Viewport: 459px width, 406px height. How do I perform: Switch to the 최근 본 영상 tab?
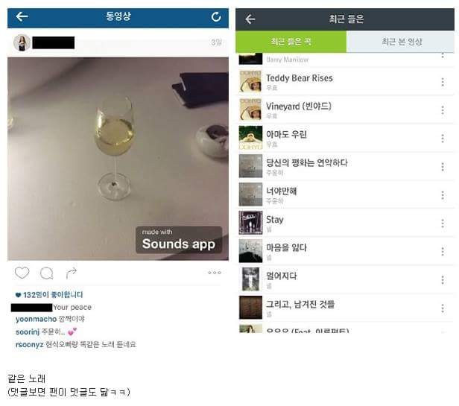tap(400, 42)
